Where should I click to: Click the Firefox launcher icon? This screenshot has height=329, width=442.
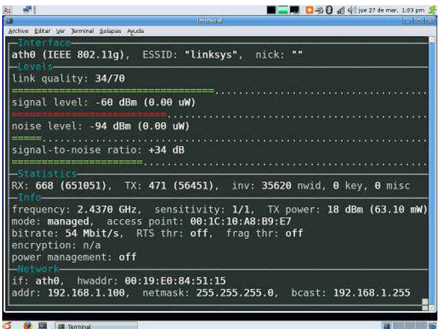click(27, 325)
